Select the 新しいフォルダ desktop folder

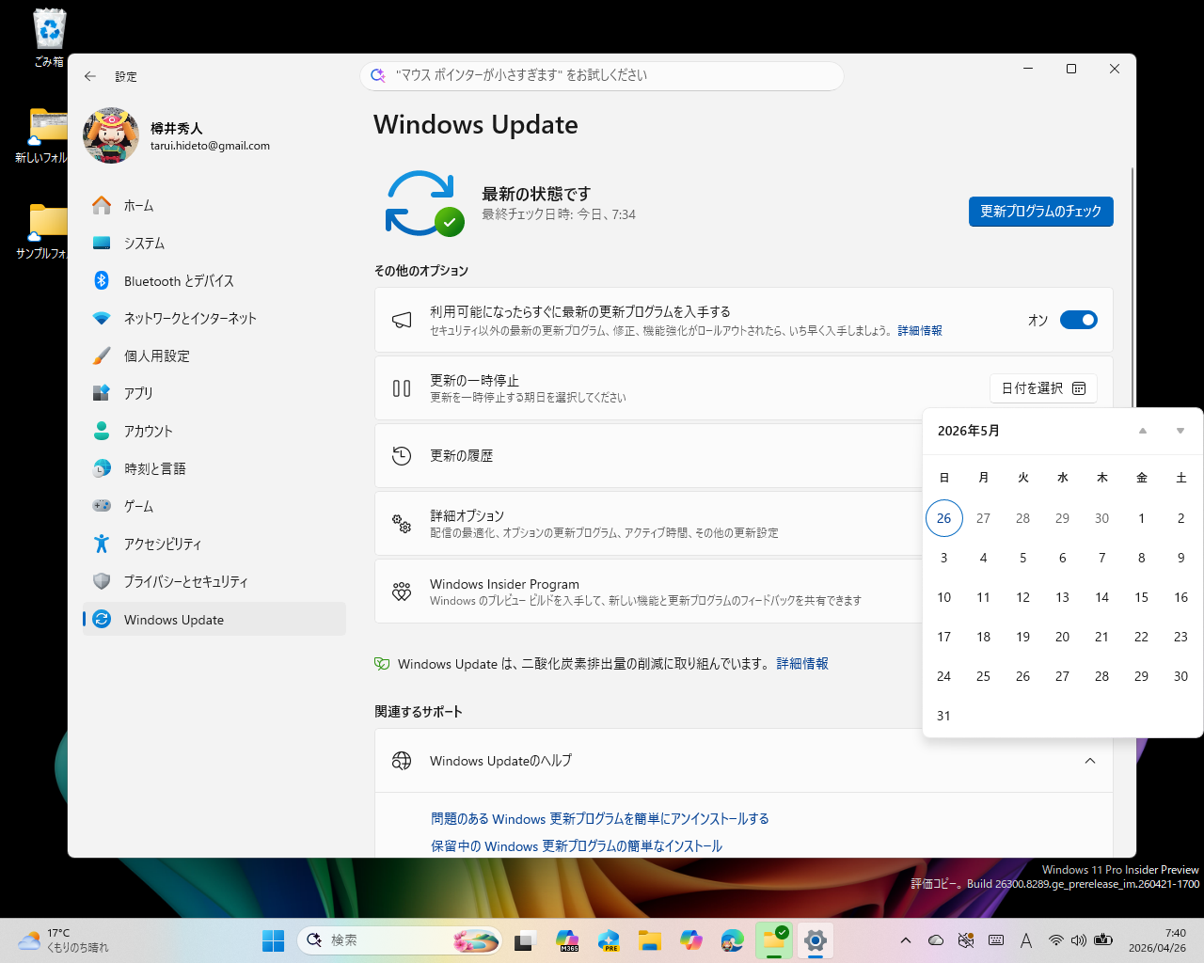(42, 136)
